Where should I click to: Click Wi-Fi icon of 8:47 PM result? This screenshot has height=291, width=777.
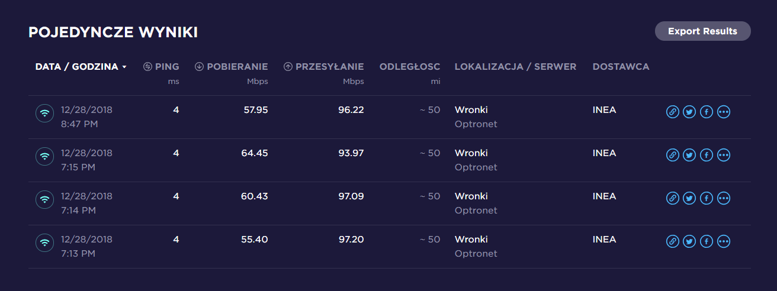pos(45,113)
